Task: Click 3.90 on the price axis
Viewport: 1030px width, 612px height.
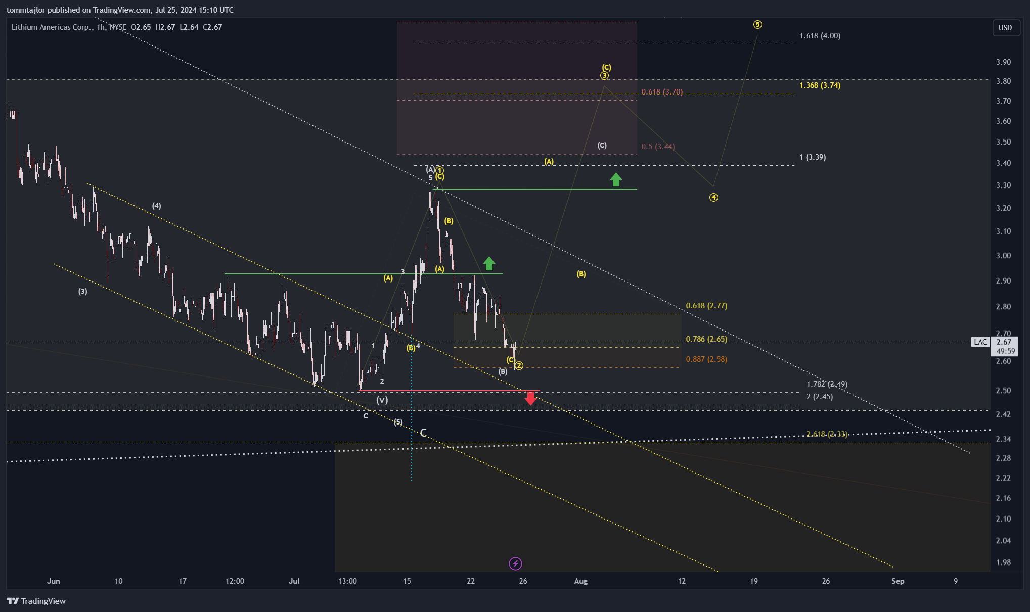Action: 1003,62
